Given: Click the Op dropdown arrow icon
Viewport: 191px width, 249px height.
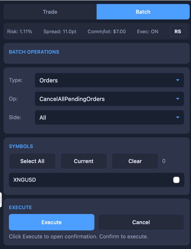Looking at the screenshot, I should tap(178, 99).
